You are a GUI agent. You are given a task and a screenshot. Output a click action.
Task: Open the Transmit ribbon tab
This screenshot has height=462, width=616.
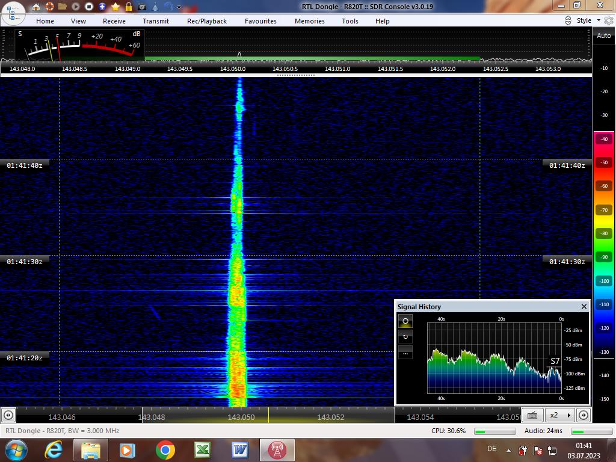click(156, 21)
